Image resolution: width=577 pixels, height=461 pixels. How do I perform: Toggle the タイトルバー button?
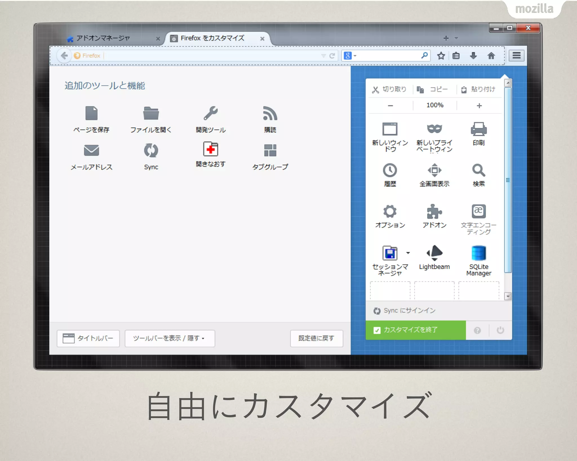point(88,338)
